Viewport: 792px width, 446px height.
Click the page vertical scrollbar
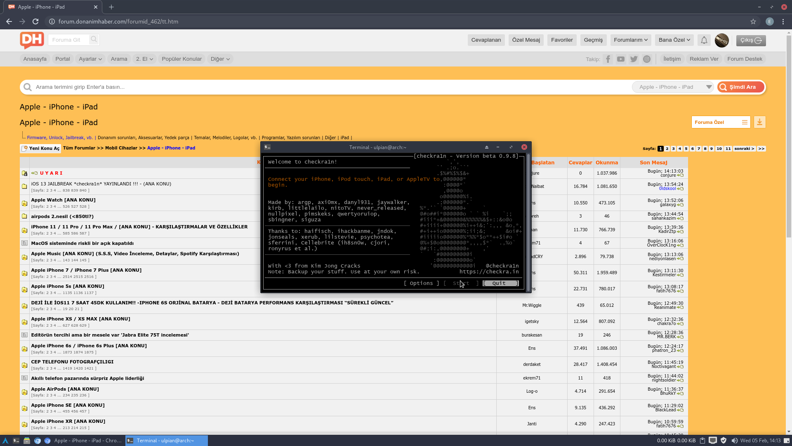[x=789, y=136]
